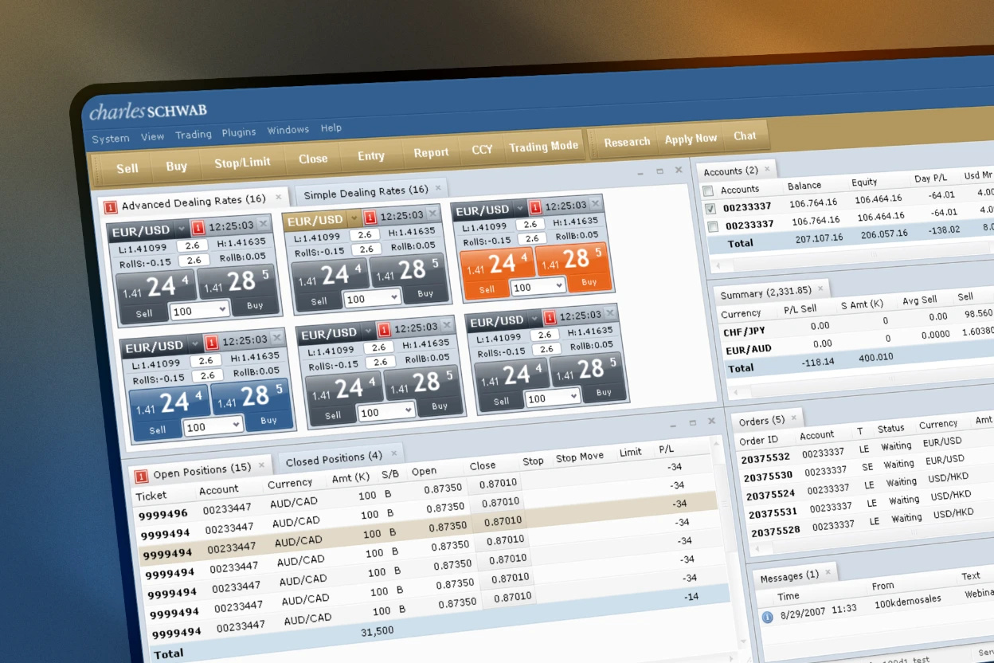Open the Entry order toolbar item
Screen dimensions: 994x663
[371, 156]
